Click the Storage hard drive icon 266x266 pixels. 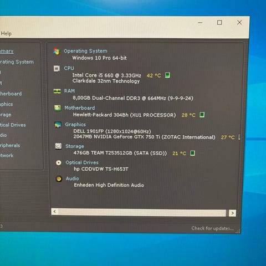[58, 146]
